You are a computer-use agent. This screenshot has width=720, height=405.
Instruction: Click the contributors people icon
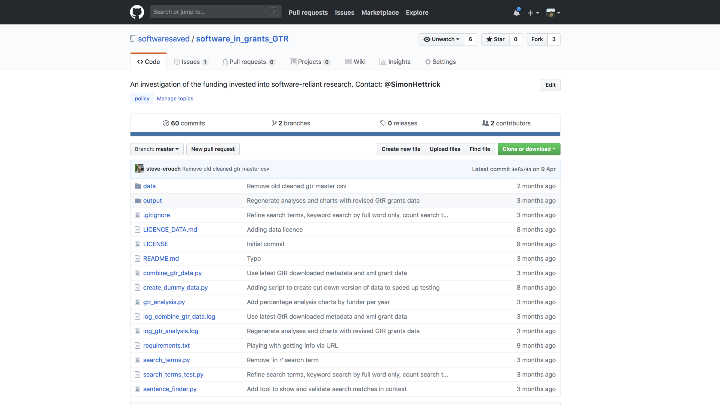pos(485,123)
